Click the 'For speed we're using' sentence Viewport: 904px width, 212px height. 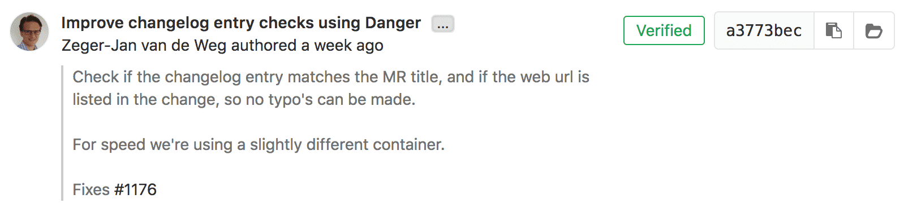pyautogui.click(x=259, y=144)
